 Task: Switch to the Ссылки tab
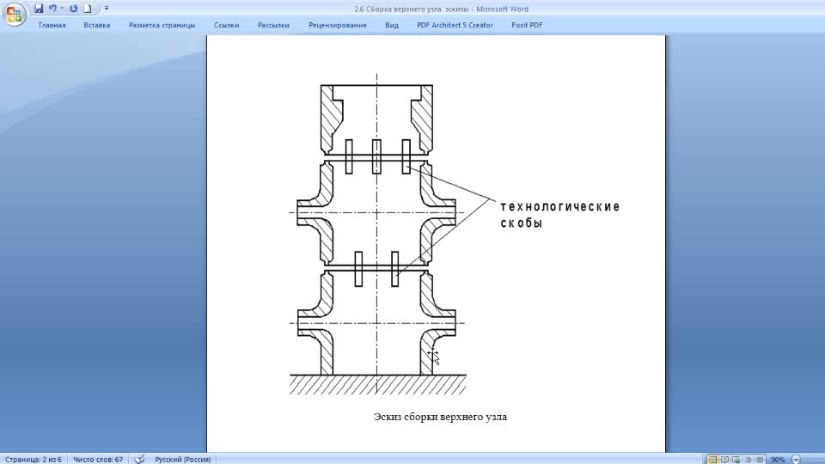226,25
